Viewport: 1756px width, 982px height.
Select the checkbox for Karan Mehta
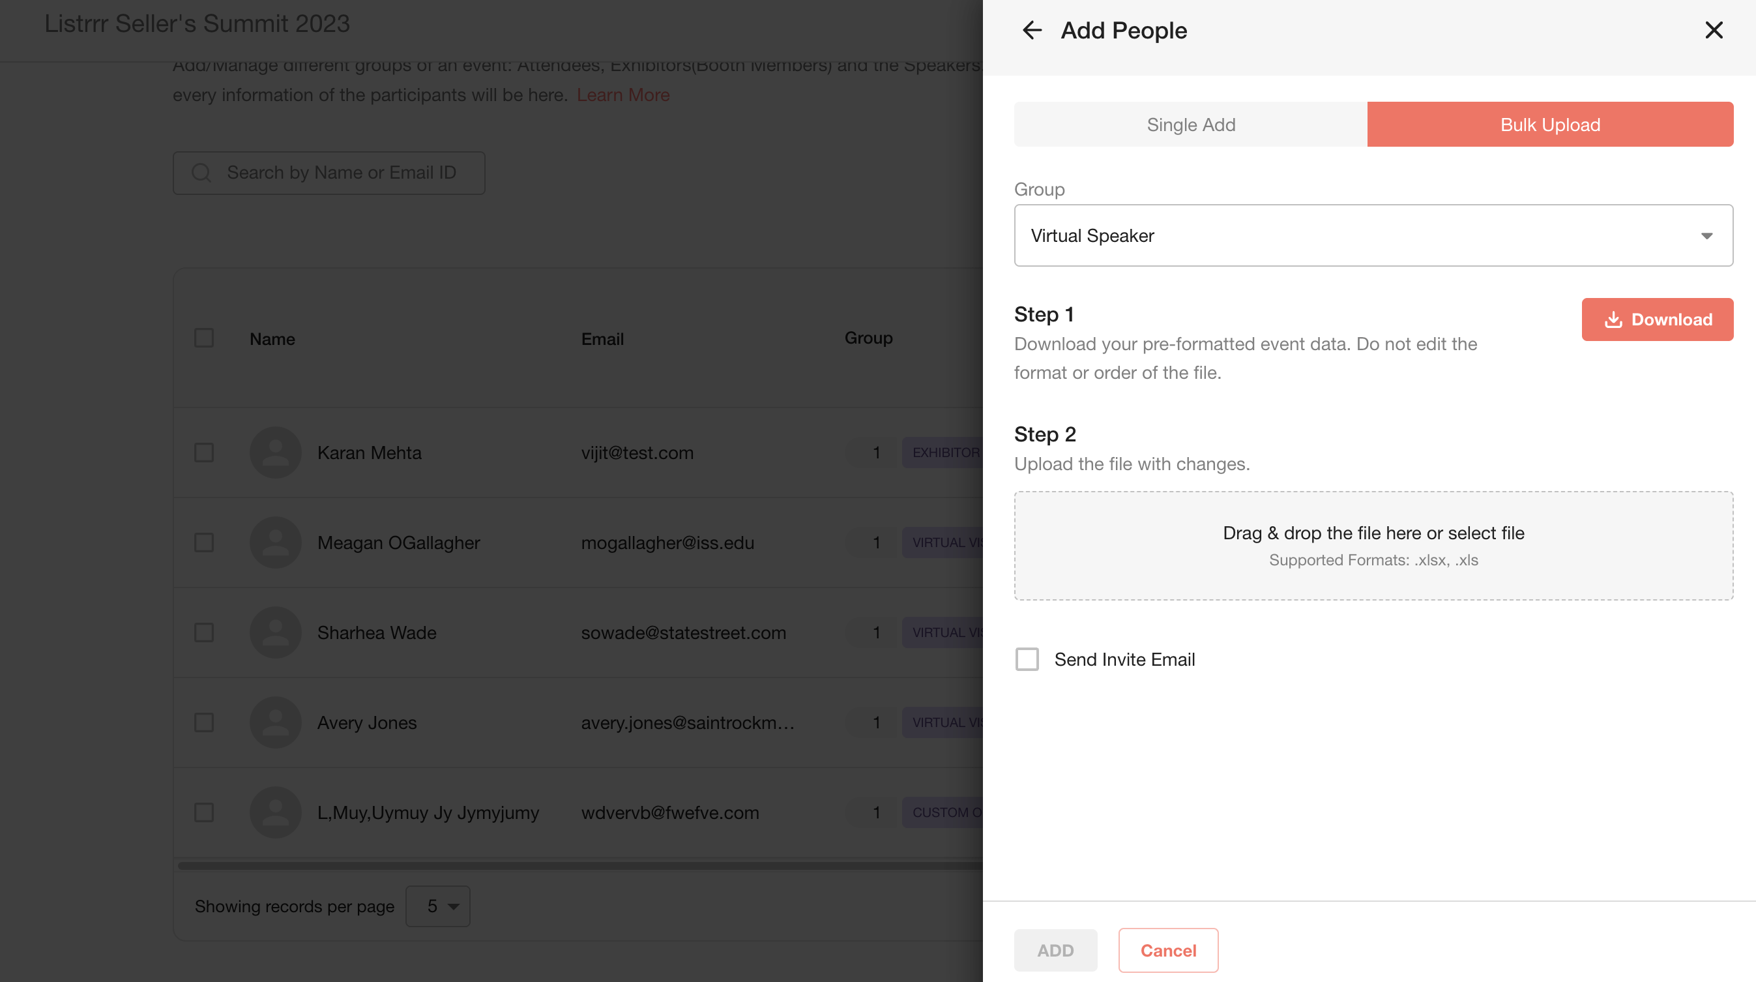click(204, 452)
